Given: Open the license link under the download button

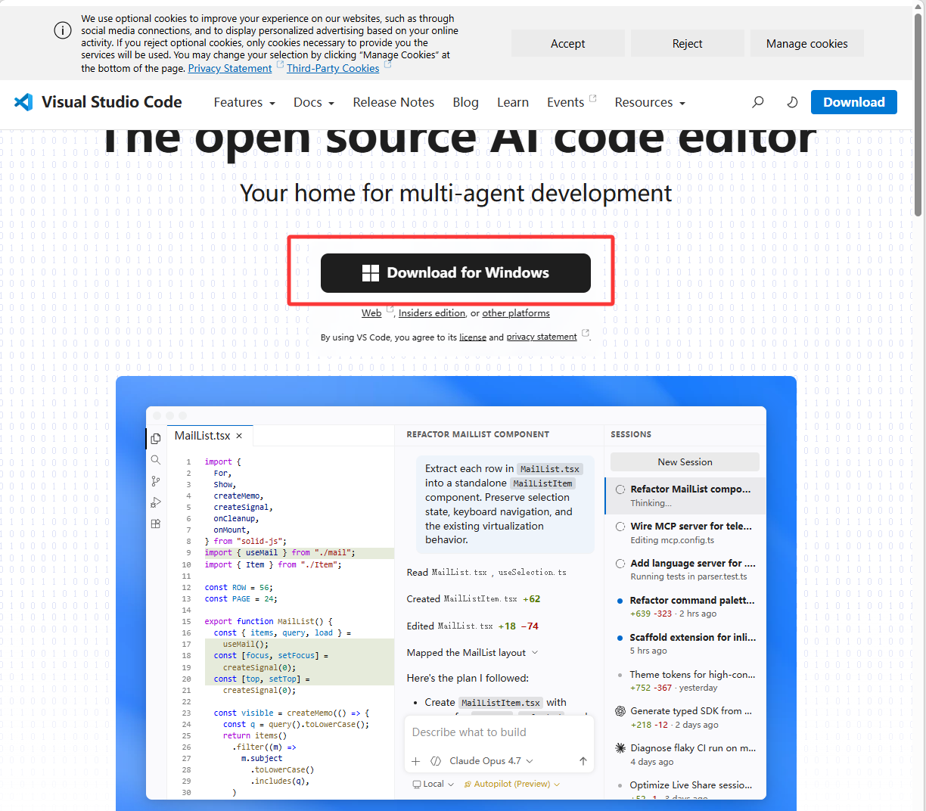Looking at the screenshot, I should click(x=473, y=337).
